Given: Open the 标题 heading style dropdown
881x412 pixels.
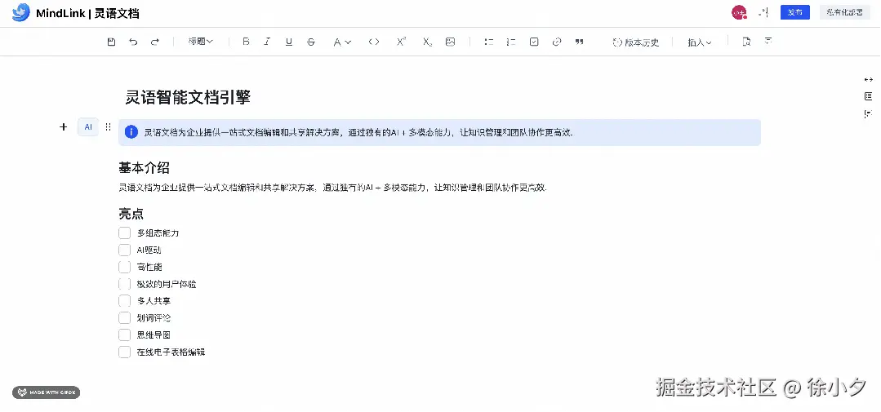Looking at the screenshot, I should (200, 42).
